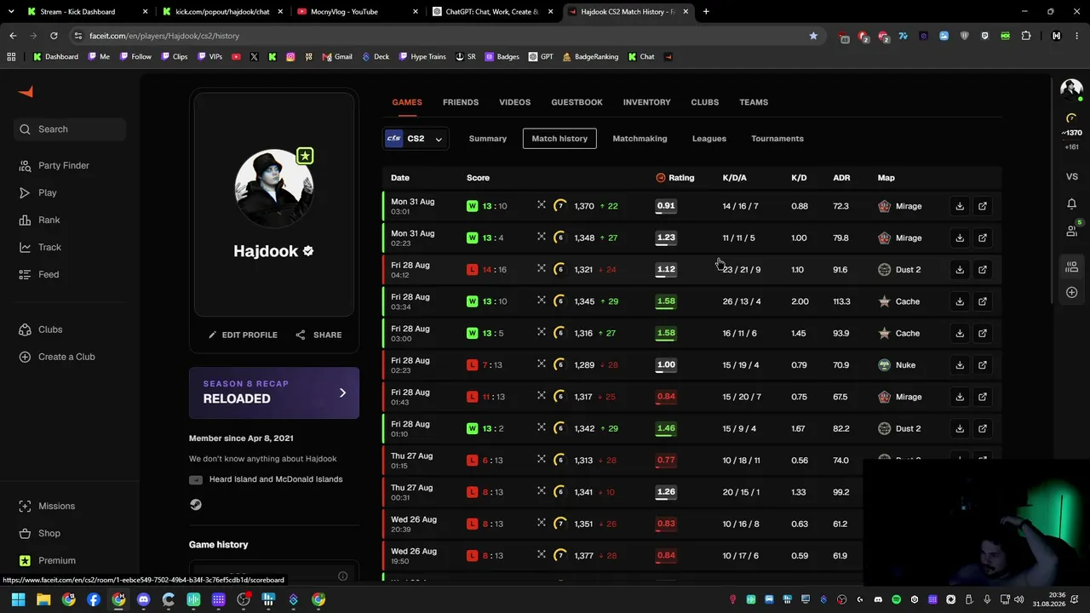
Task: Click the Date column header
Action: pyautogui.click(x=400, y=178)
